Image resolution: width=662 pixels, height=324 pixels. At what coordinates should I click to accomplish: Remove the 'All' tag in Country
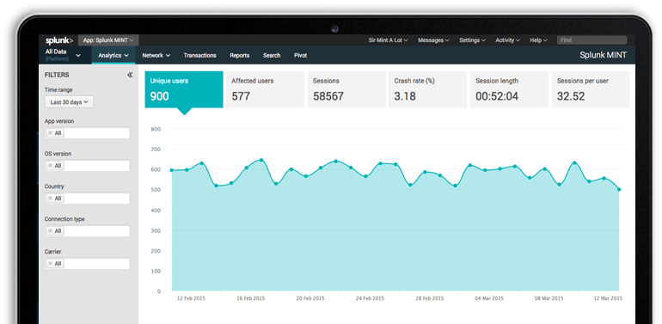coord(50,199)
